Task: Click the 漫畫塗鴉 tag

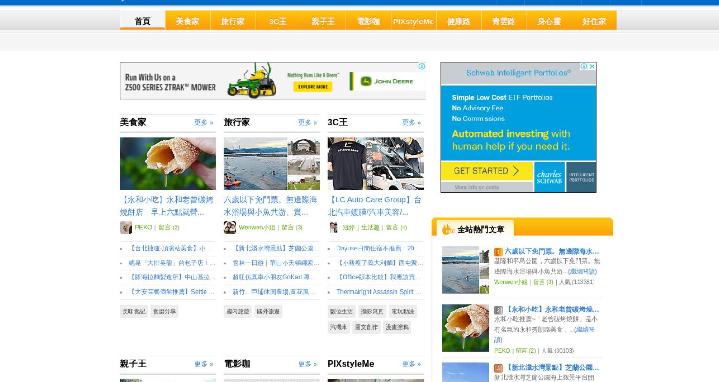Action: [397, 327]
